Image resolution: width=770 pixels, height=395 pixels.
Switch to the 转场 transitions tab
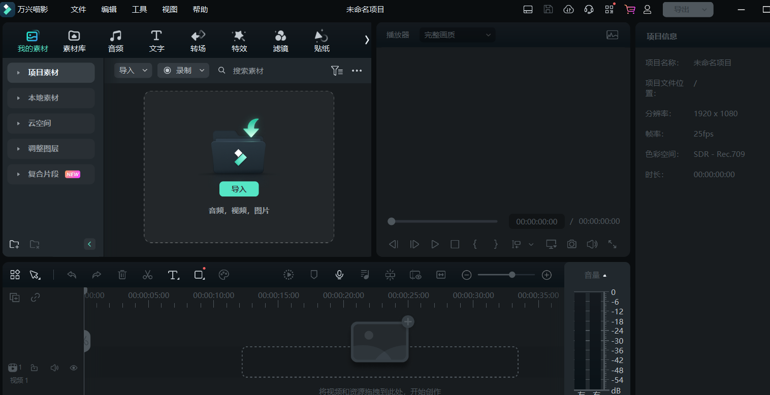(x=198, y=41)
